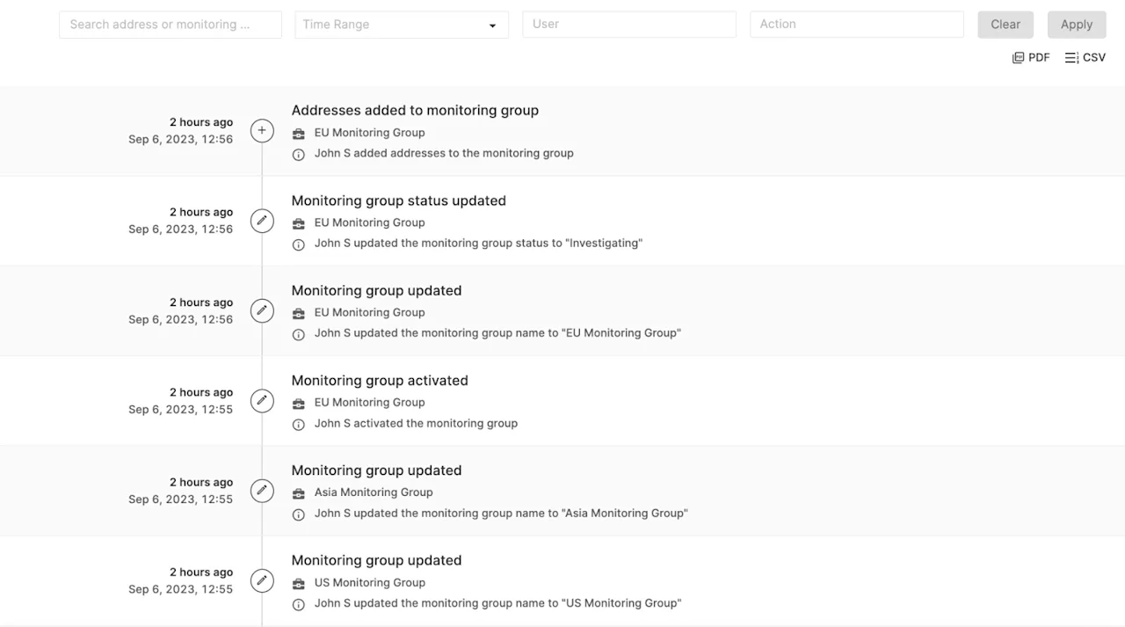Click name updated to US Monitoring Group description
The width and height of the screenshot is (1125, 627).
(x=498, y=603)
